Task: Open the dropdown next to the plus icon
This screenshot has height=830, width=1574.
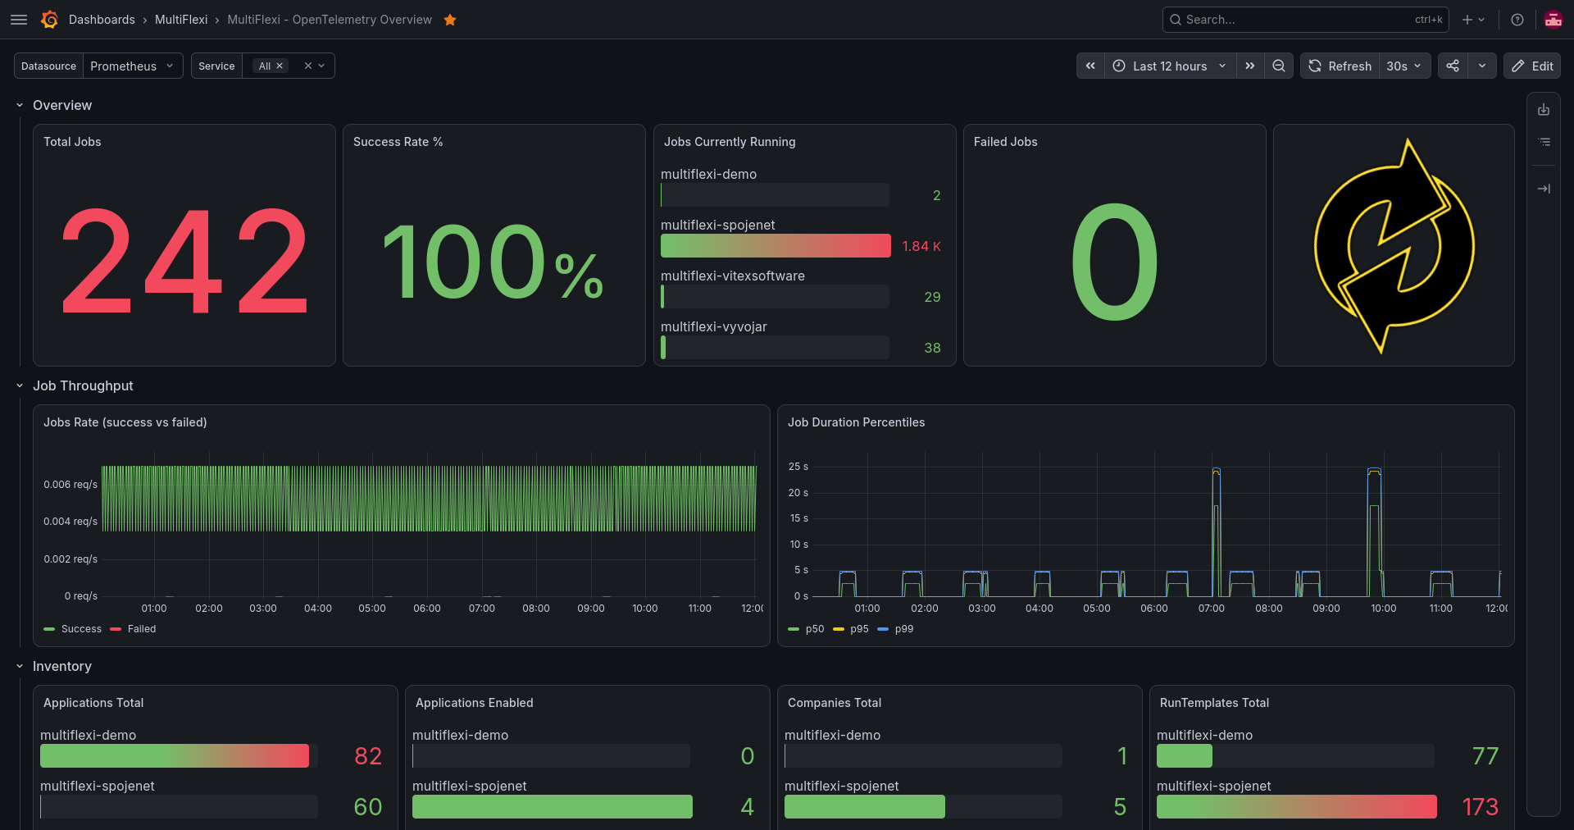Action: tap(1481, 20)
